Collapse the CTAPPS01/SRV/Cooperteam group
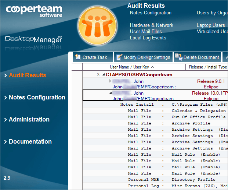This screenshot has width=228, height=190. pos(104,75)
